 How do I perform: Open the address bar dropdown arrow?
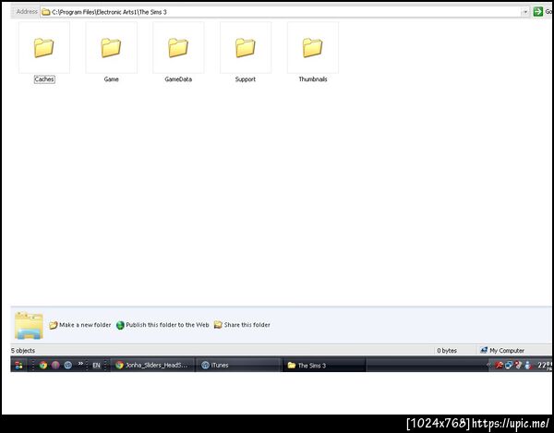coord(525,12)
